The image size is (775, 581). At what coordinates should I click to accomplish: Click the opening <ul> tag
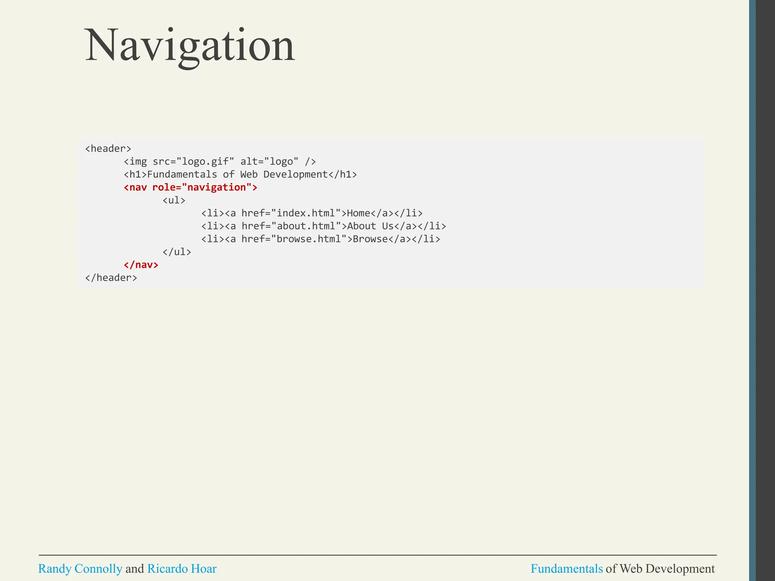tap(174, 200)
